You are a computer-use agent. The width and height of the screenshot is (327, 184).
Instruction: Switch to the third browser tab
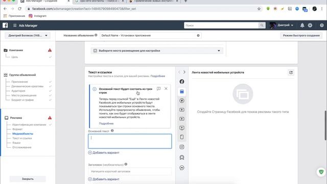[x=153, y=1]
